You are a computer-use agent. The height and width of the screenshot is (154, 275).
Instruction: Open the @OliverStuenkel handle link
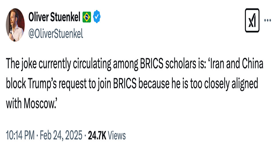coord(56,34)
